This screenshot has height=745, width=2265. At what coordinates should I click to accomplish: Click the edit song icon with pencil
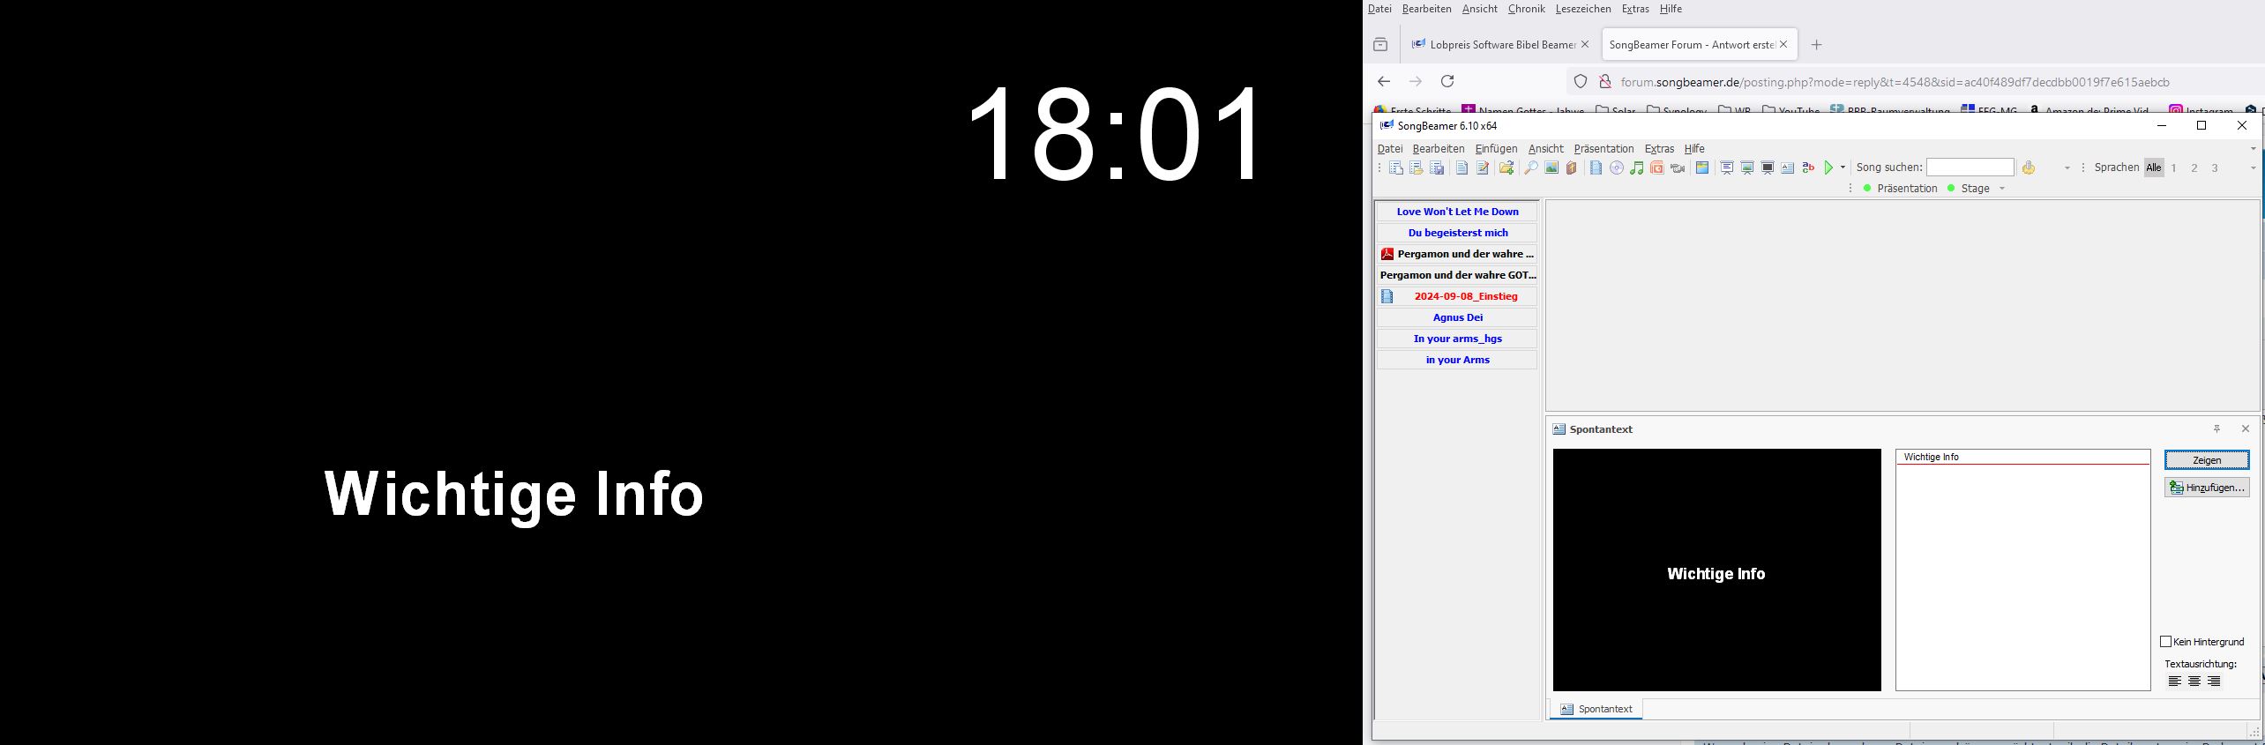1483,168
